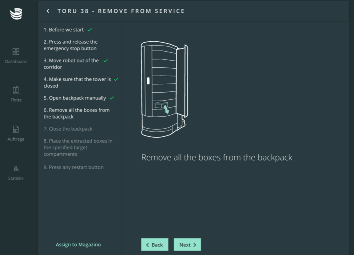The image size is (354, 255).
Task: Select step 5 Open backpack manually
Action: click(x=75, y=98)
